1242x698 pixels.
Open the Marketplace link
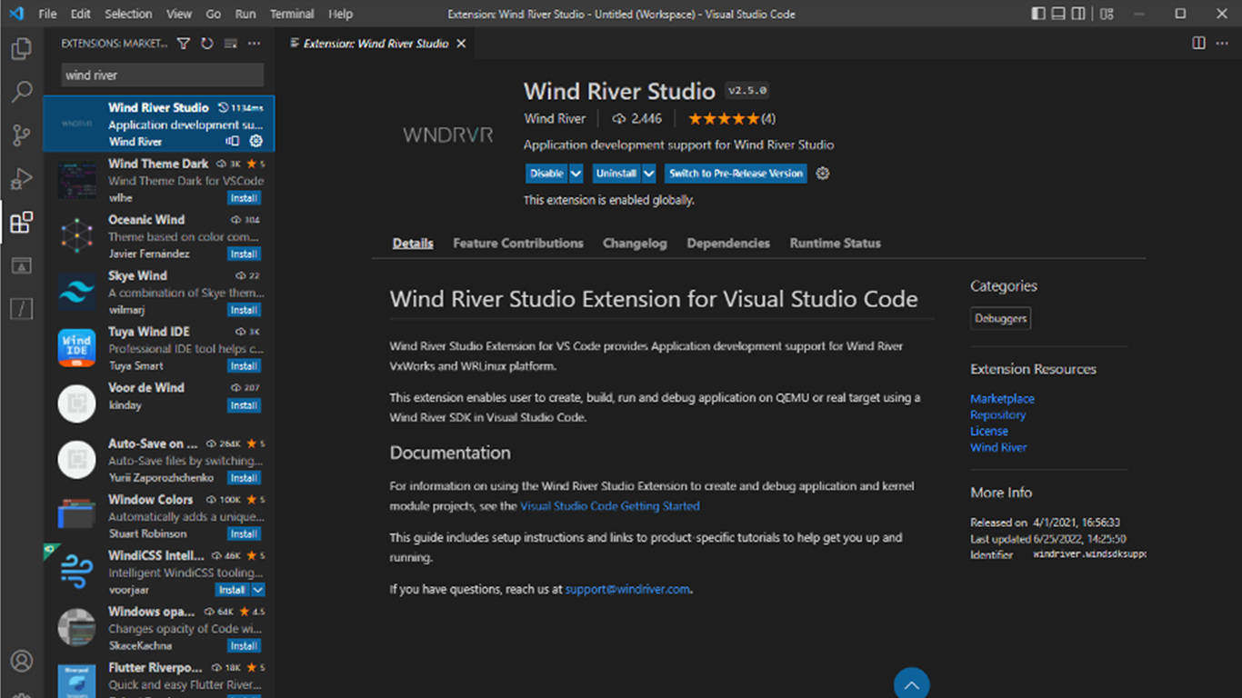click(x=1002, y=399)
